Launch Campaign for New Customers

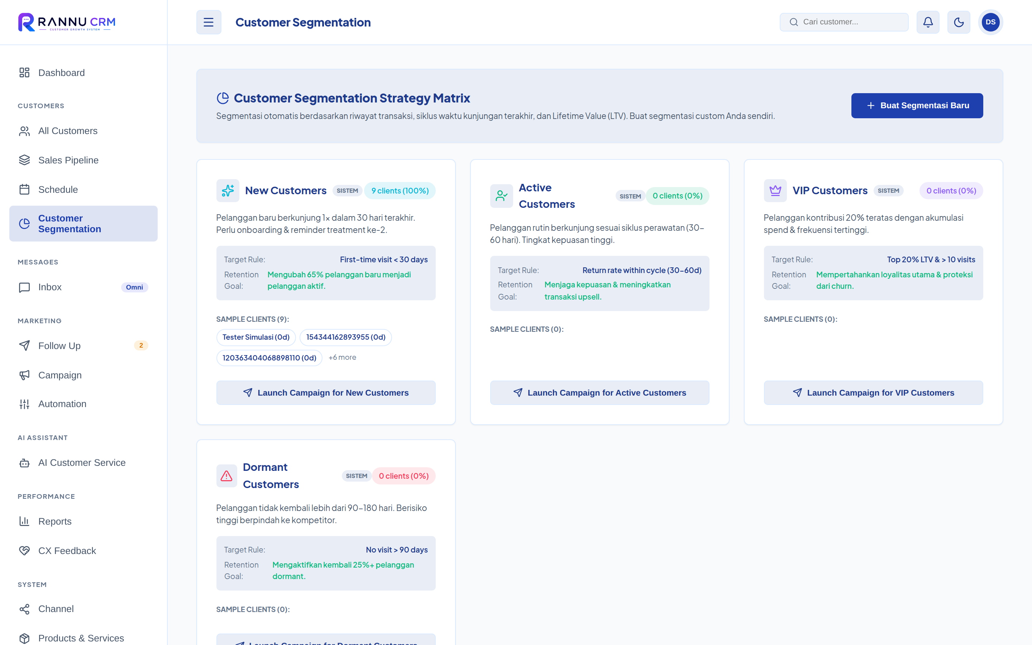pyautogui.click(x=326, y=392)
